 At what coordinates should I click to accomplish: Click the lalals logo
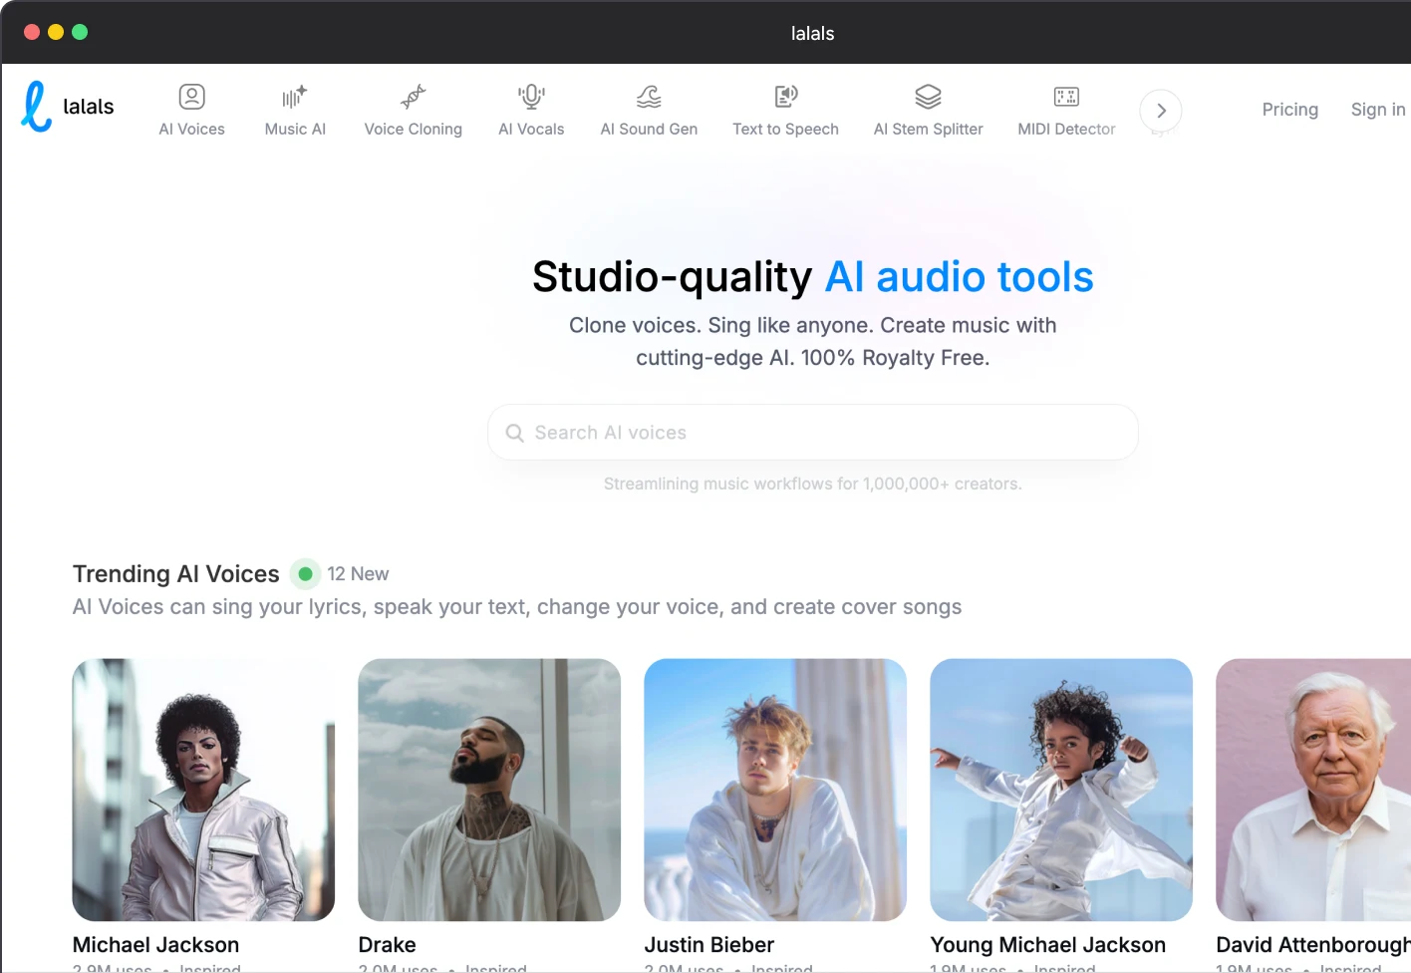pyautogui.click(x=68, y=107)
